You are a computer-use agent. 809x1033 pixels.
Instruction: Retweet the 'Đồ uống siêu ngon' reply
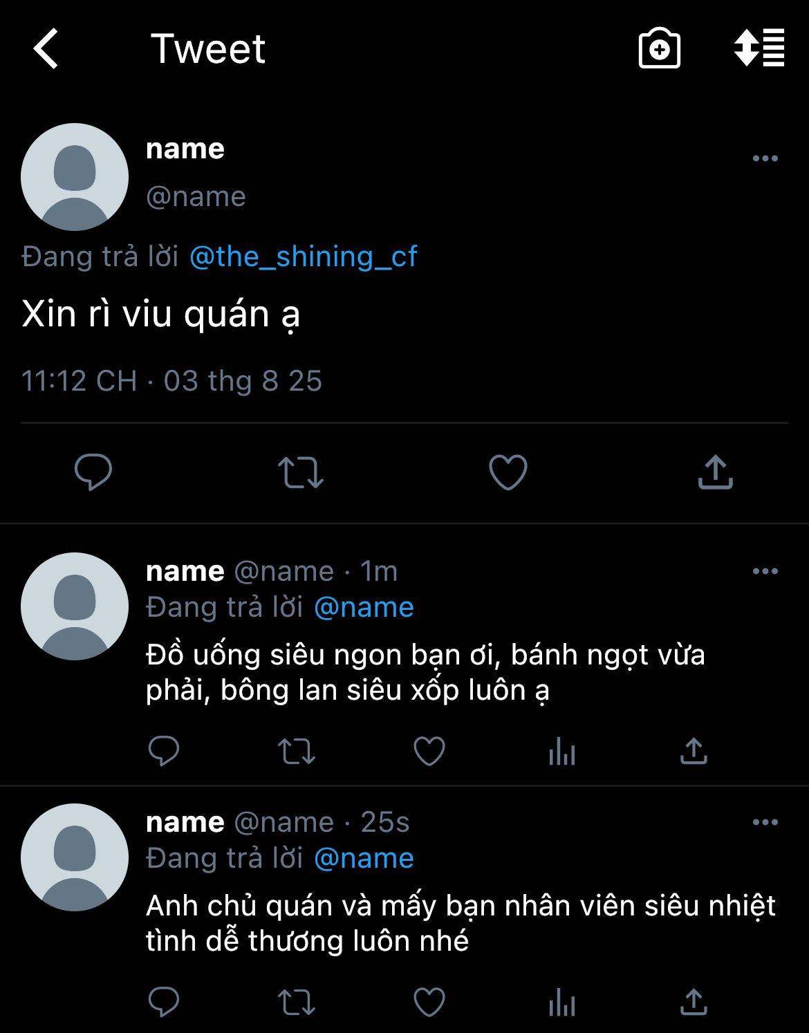coord(297,752)
